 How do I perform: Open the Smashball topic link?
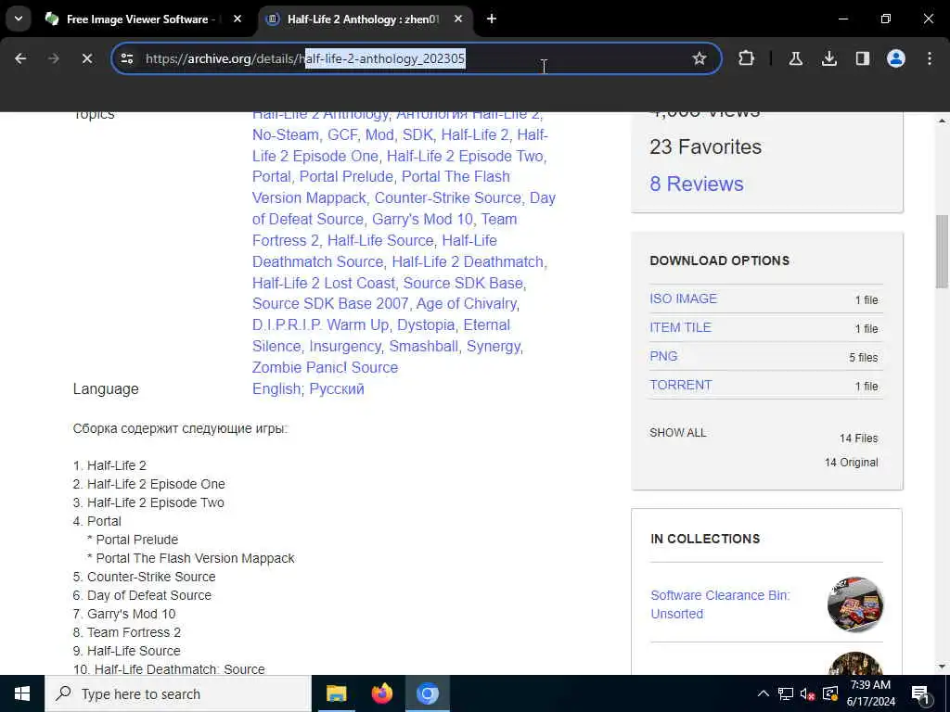(x=423, y=347)
